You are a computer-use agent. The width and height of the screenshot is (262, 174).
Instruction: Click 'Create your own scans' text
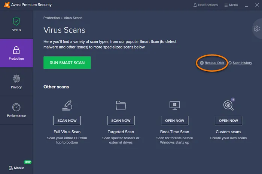[x=228, y=138]
